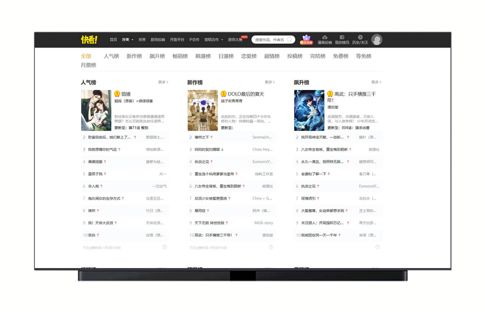Select the 恋爱榜 tab
Viewport: 485px width, 312px height.
(249, 56)
